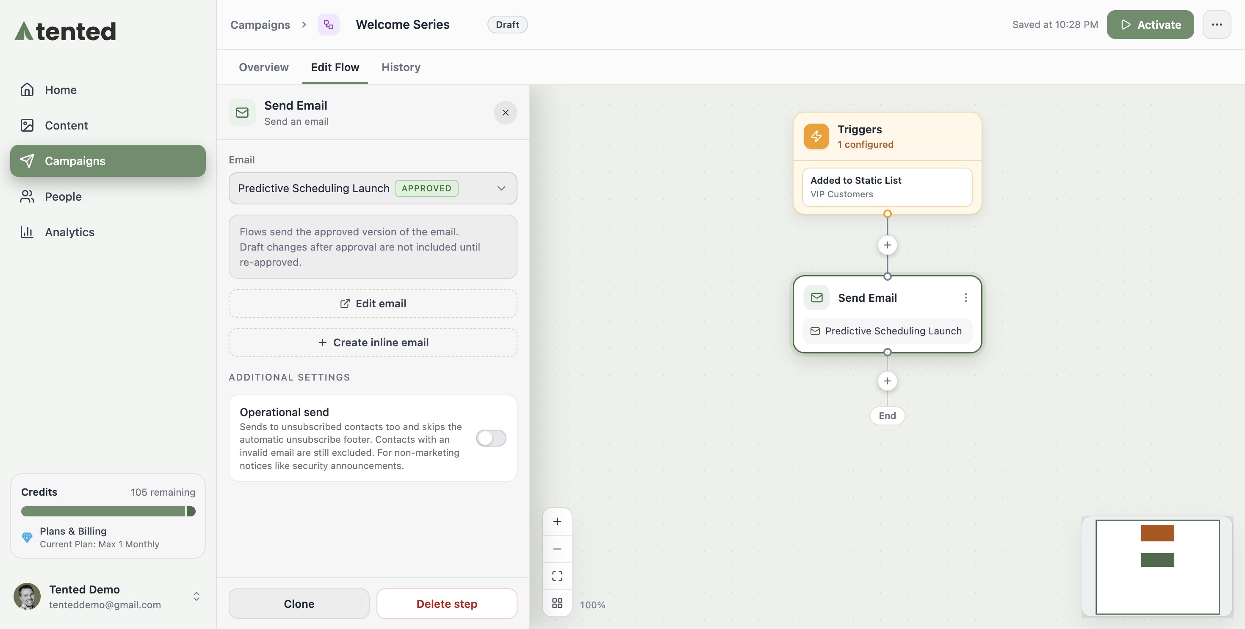The width and height of the screenshot is (1245, 629).
Task: Click the Predictive Scheduling Launch chip in node
Action: tap(887, 331)
